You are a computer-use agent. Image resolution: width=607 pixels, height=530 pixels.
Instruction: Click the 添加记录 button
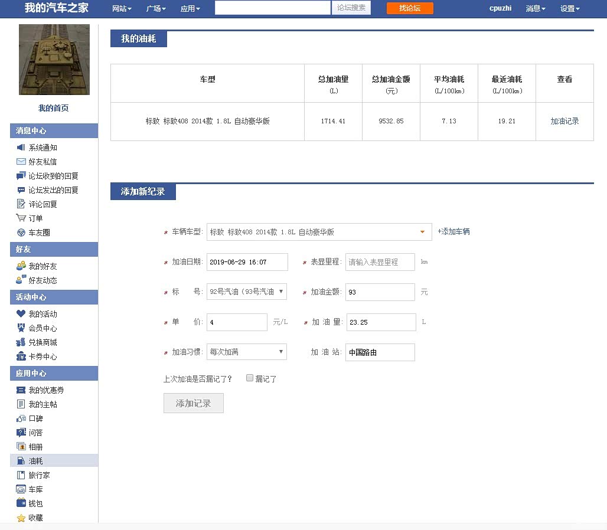click(193, 403)
